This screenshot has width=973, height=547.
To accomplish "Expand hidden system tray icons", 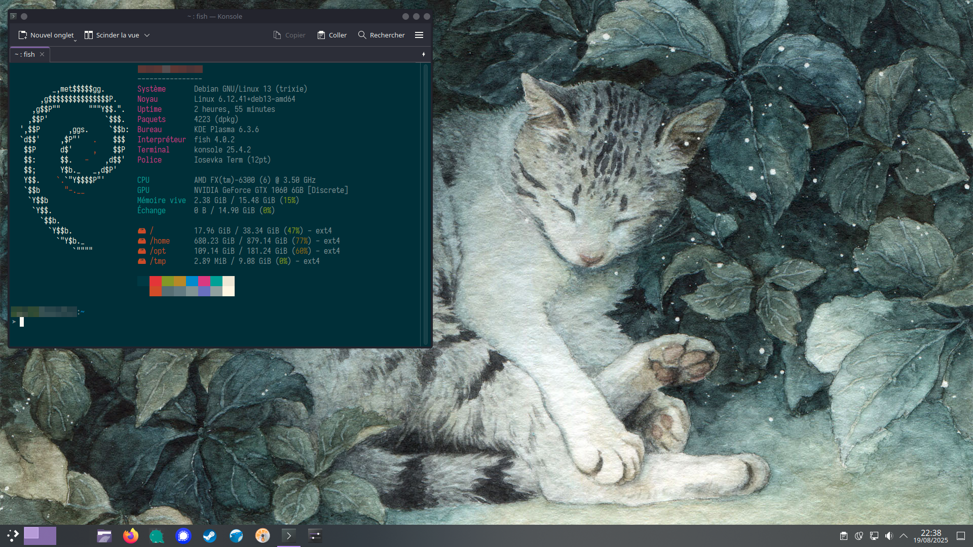I will coord(904,536).
